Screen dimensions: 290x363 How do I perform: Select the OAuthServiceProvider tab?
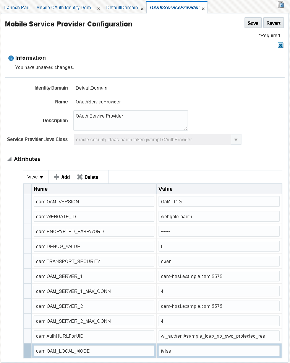pos(175,7)
